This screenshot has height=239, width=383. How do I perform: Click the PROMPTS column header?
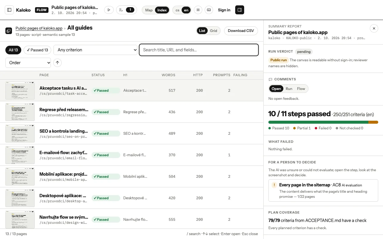coord(222,75)
